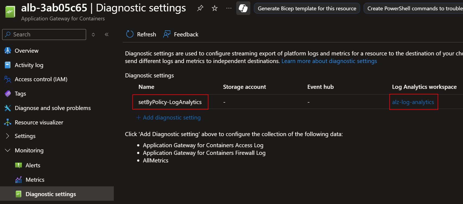Mark resource as favorite with star icon

pos(215,8)
